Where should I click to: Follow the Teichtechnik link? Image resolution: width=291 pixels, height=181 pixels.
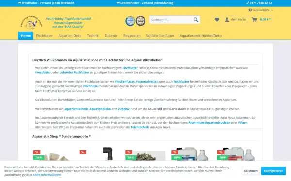140,127
